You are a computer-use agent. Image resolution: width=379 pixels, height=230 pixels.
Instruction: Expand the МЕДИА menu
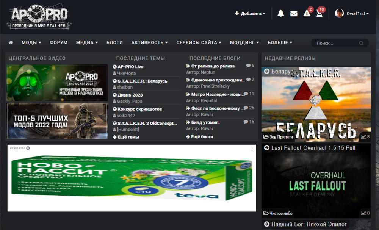(x=87, y=42)
